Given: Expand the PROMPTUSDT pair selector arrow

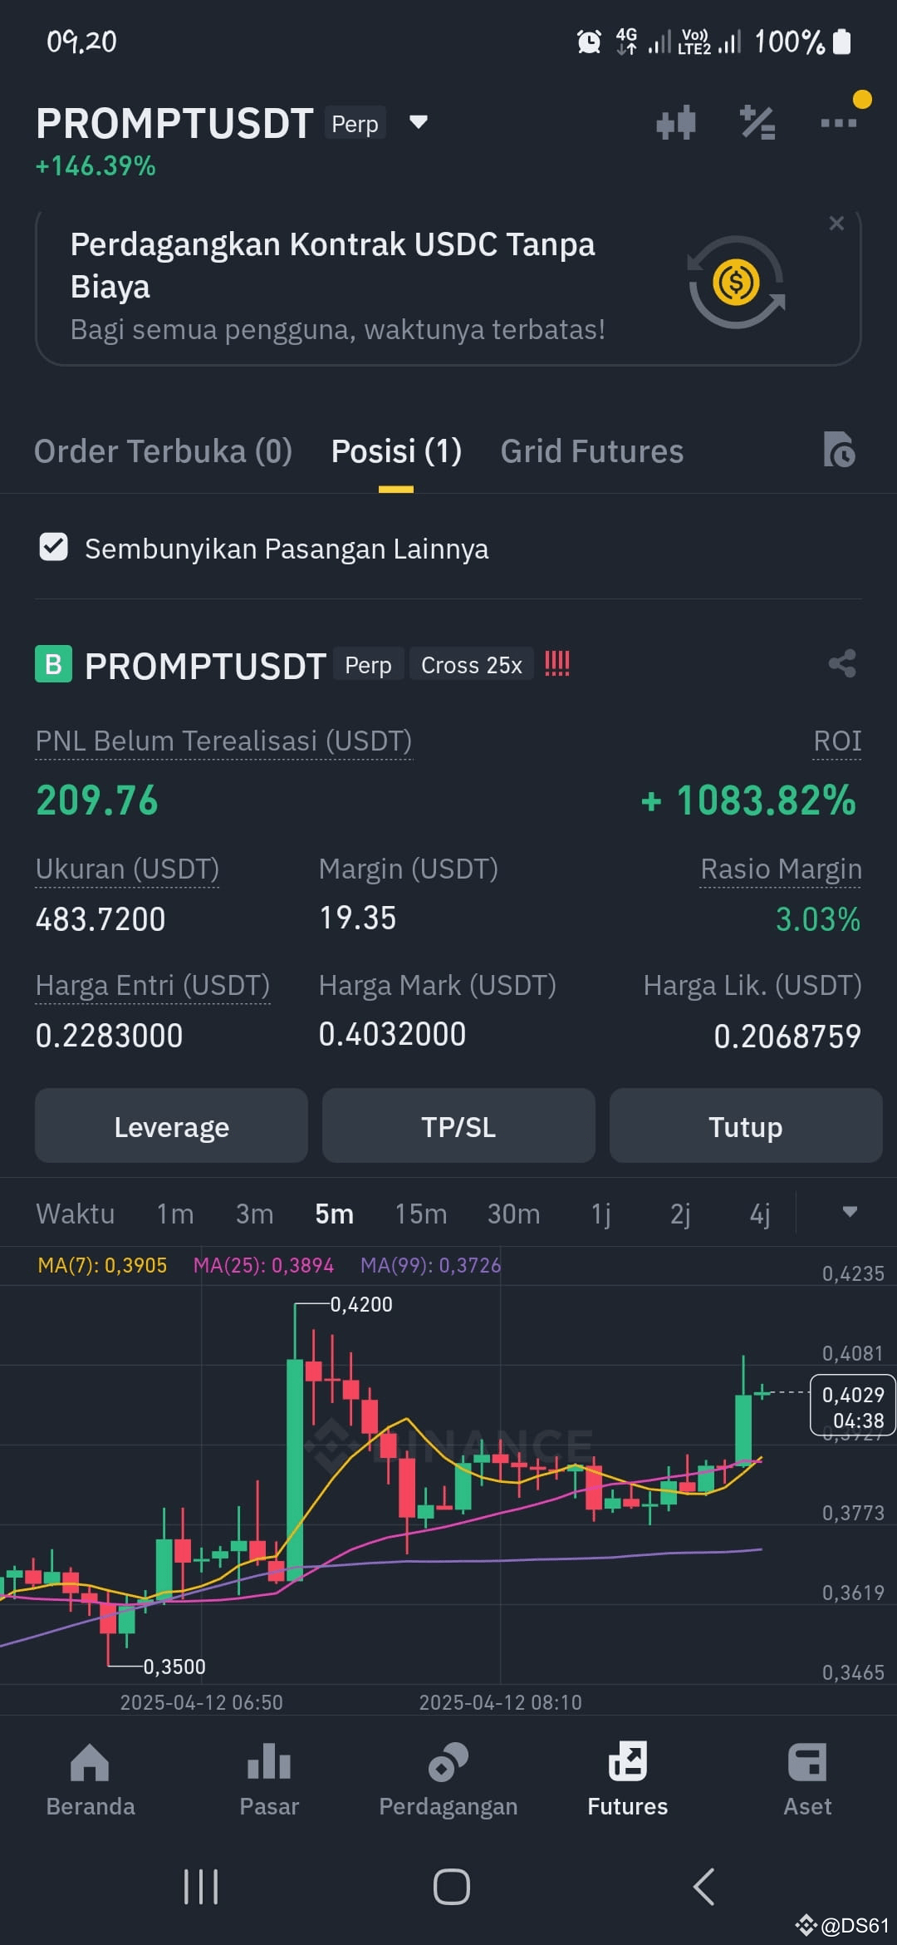Looking at the screenshot, I should tap(419, 123).
